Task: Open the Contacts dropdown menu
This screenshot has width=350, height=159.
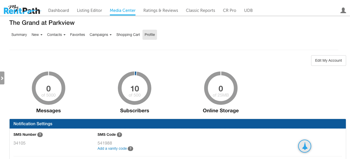Action: point(56,35)
